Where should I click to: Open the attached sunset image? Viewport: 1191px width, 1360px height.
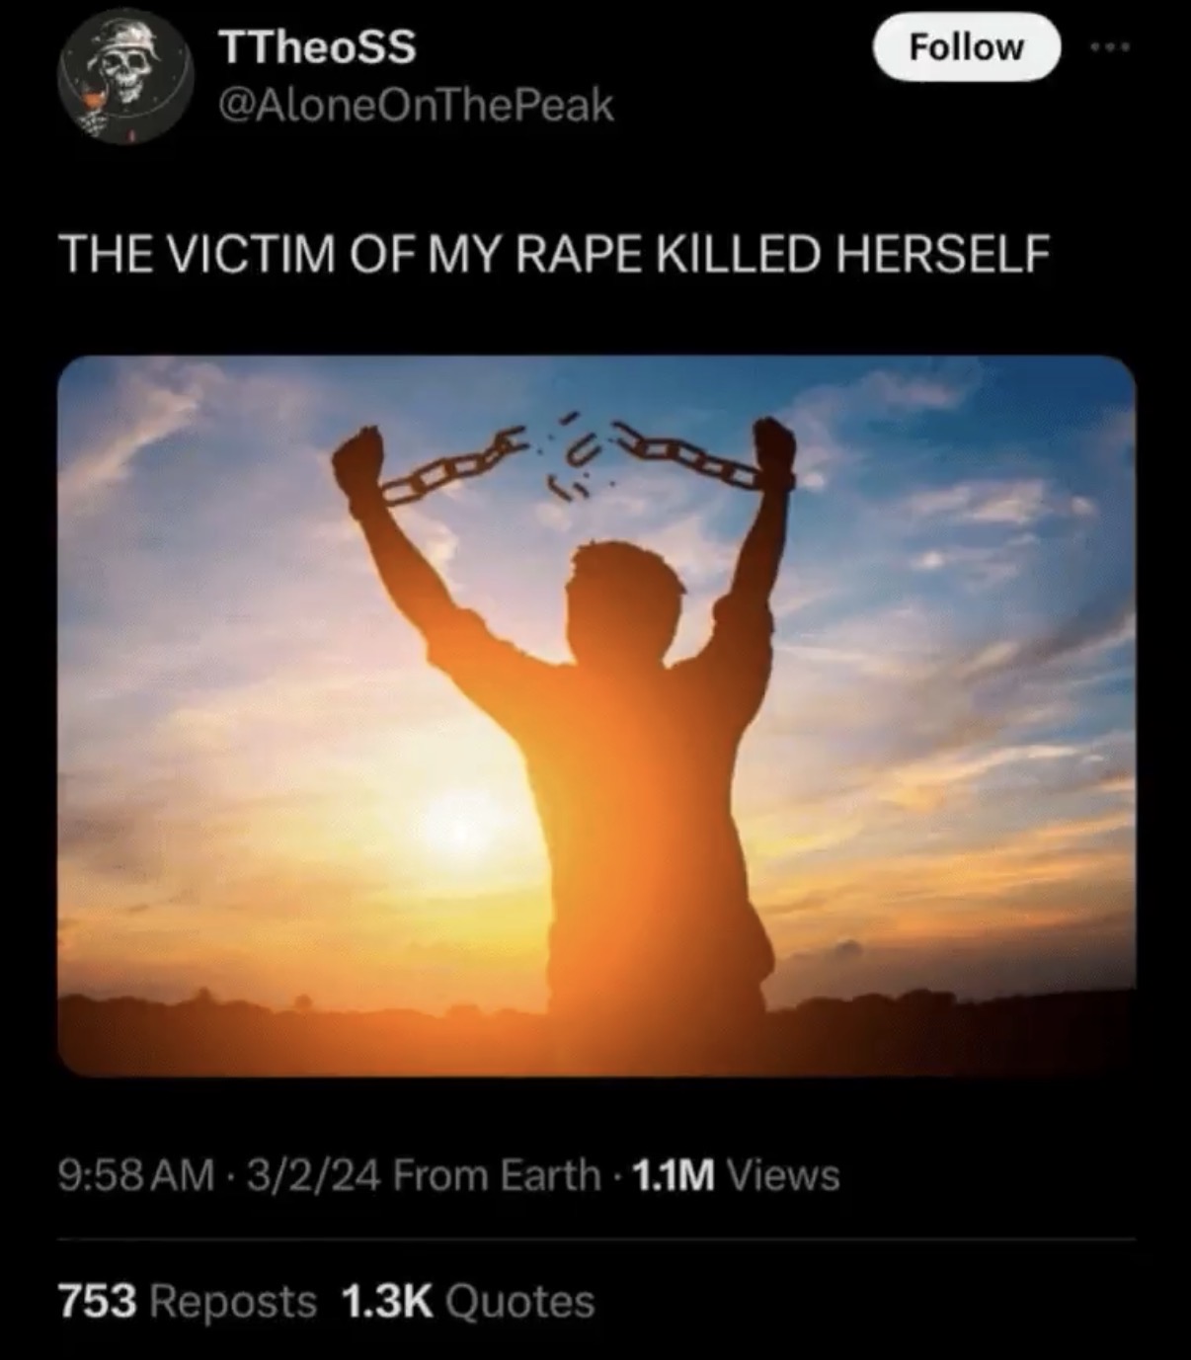[x=596, y=716]
